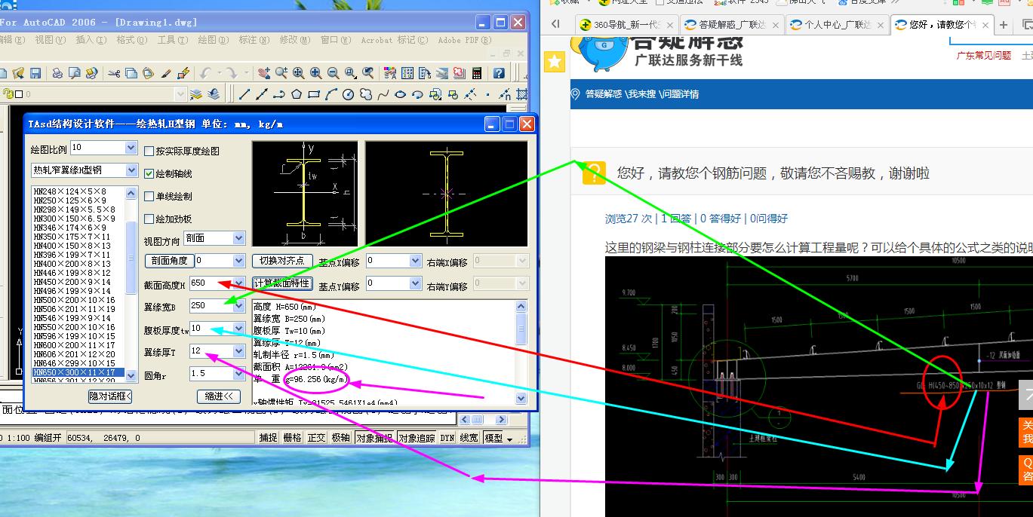Open 腹板厚度tw dropdown arrow
1033x517 pixels.
pyautogui.click(x=239, y=328)
